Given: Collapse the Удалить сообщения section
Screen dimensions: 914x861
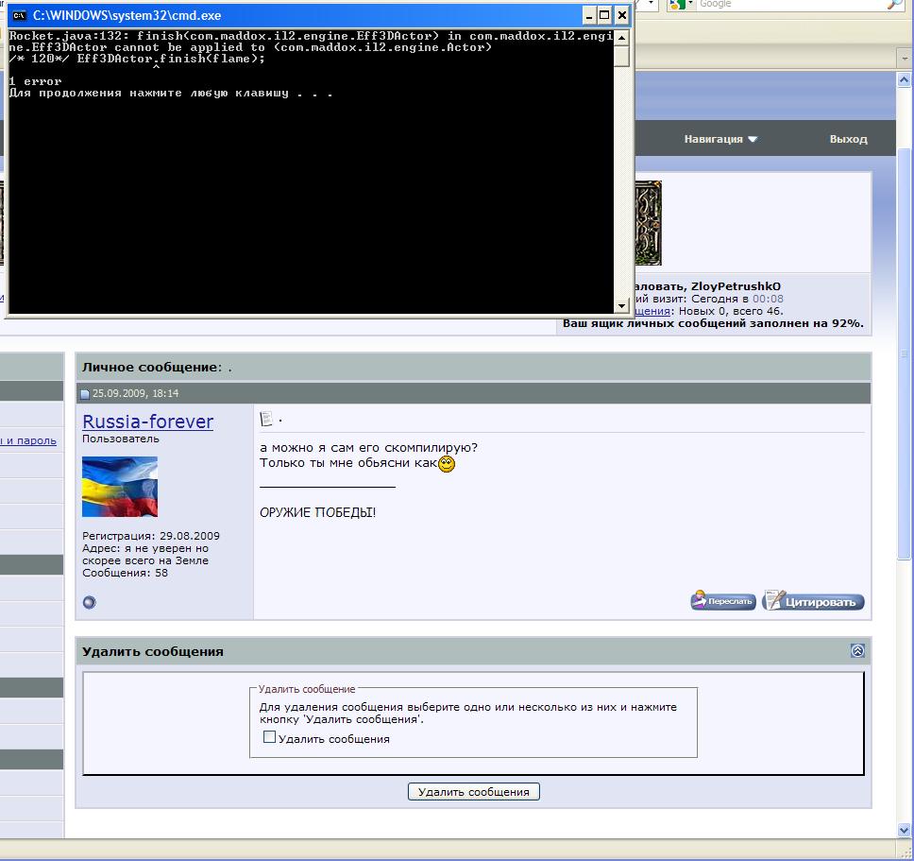Looking at the screenshot, I should pyautogui.click(x=857, y=650).
